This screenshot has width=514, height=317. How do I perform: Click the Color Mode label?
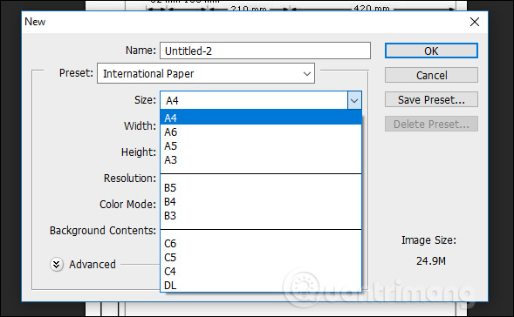coord(127,204)
